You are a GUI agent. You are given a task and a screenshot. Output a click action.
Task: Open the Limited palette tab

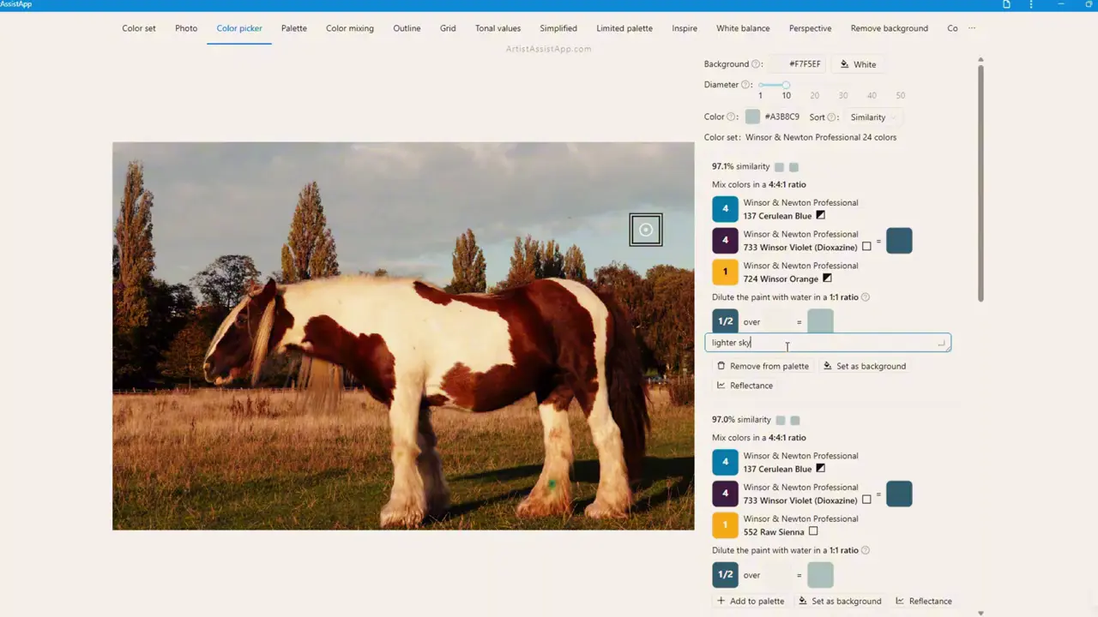point(624,28)
